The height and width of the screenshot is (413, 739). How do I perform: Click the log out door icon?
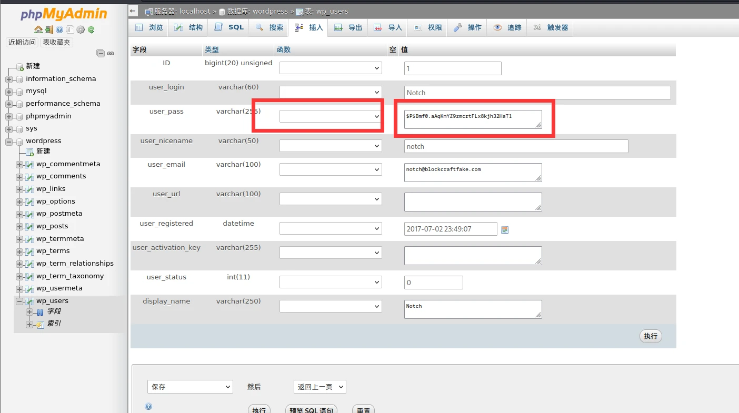click(48, 30)
